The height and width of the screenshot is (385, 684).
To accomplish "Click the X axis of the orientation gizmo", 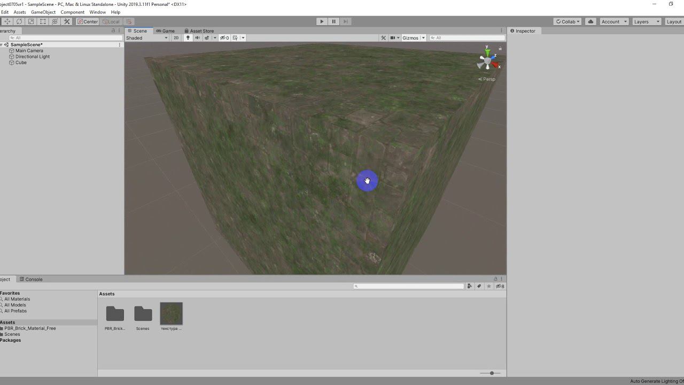I will [496, 66].
